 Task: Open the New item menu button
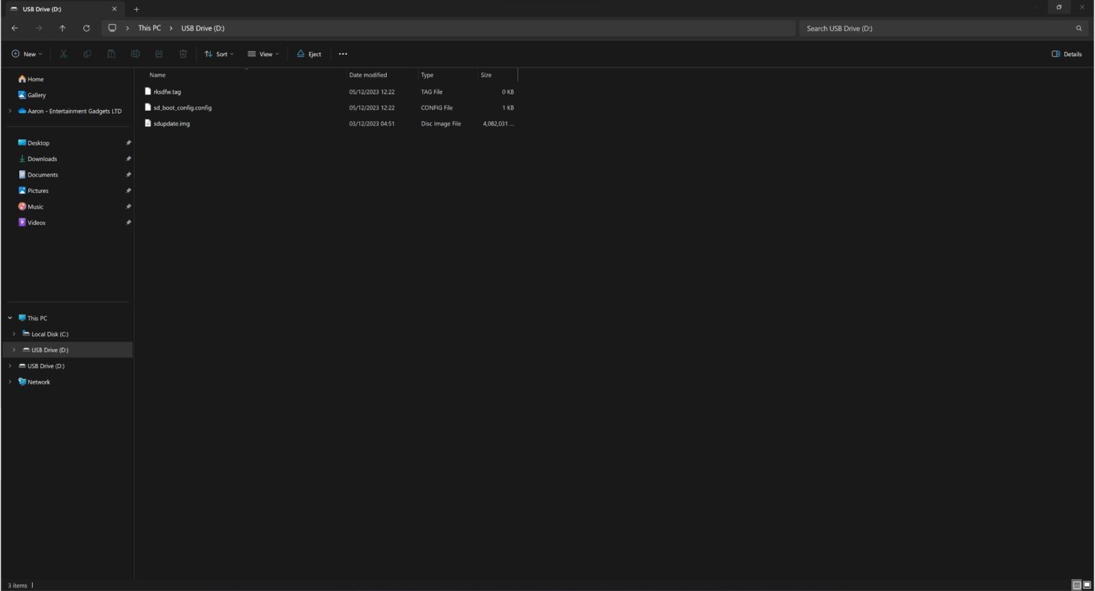27,54
